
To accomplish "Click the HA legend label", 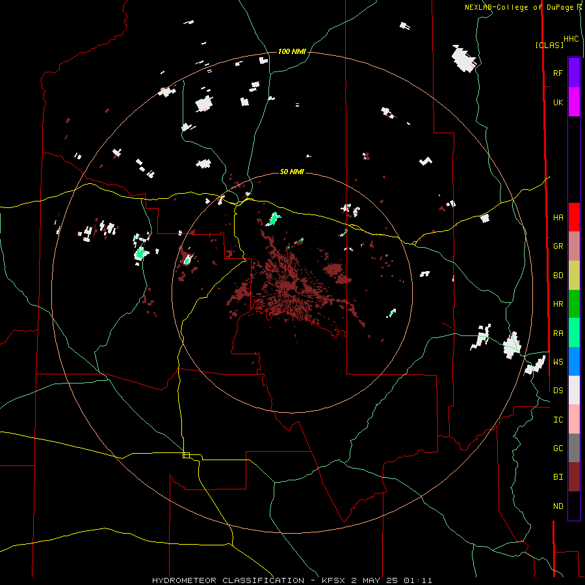I will click(x=558, y=218).
